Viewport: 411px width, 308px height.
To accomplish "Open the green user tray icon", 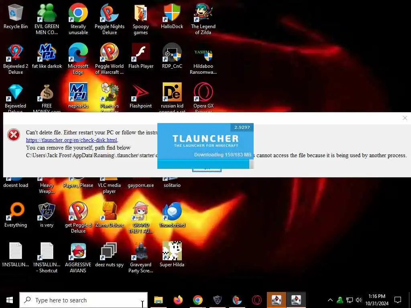I will click(x=340, y=300).
